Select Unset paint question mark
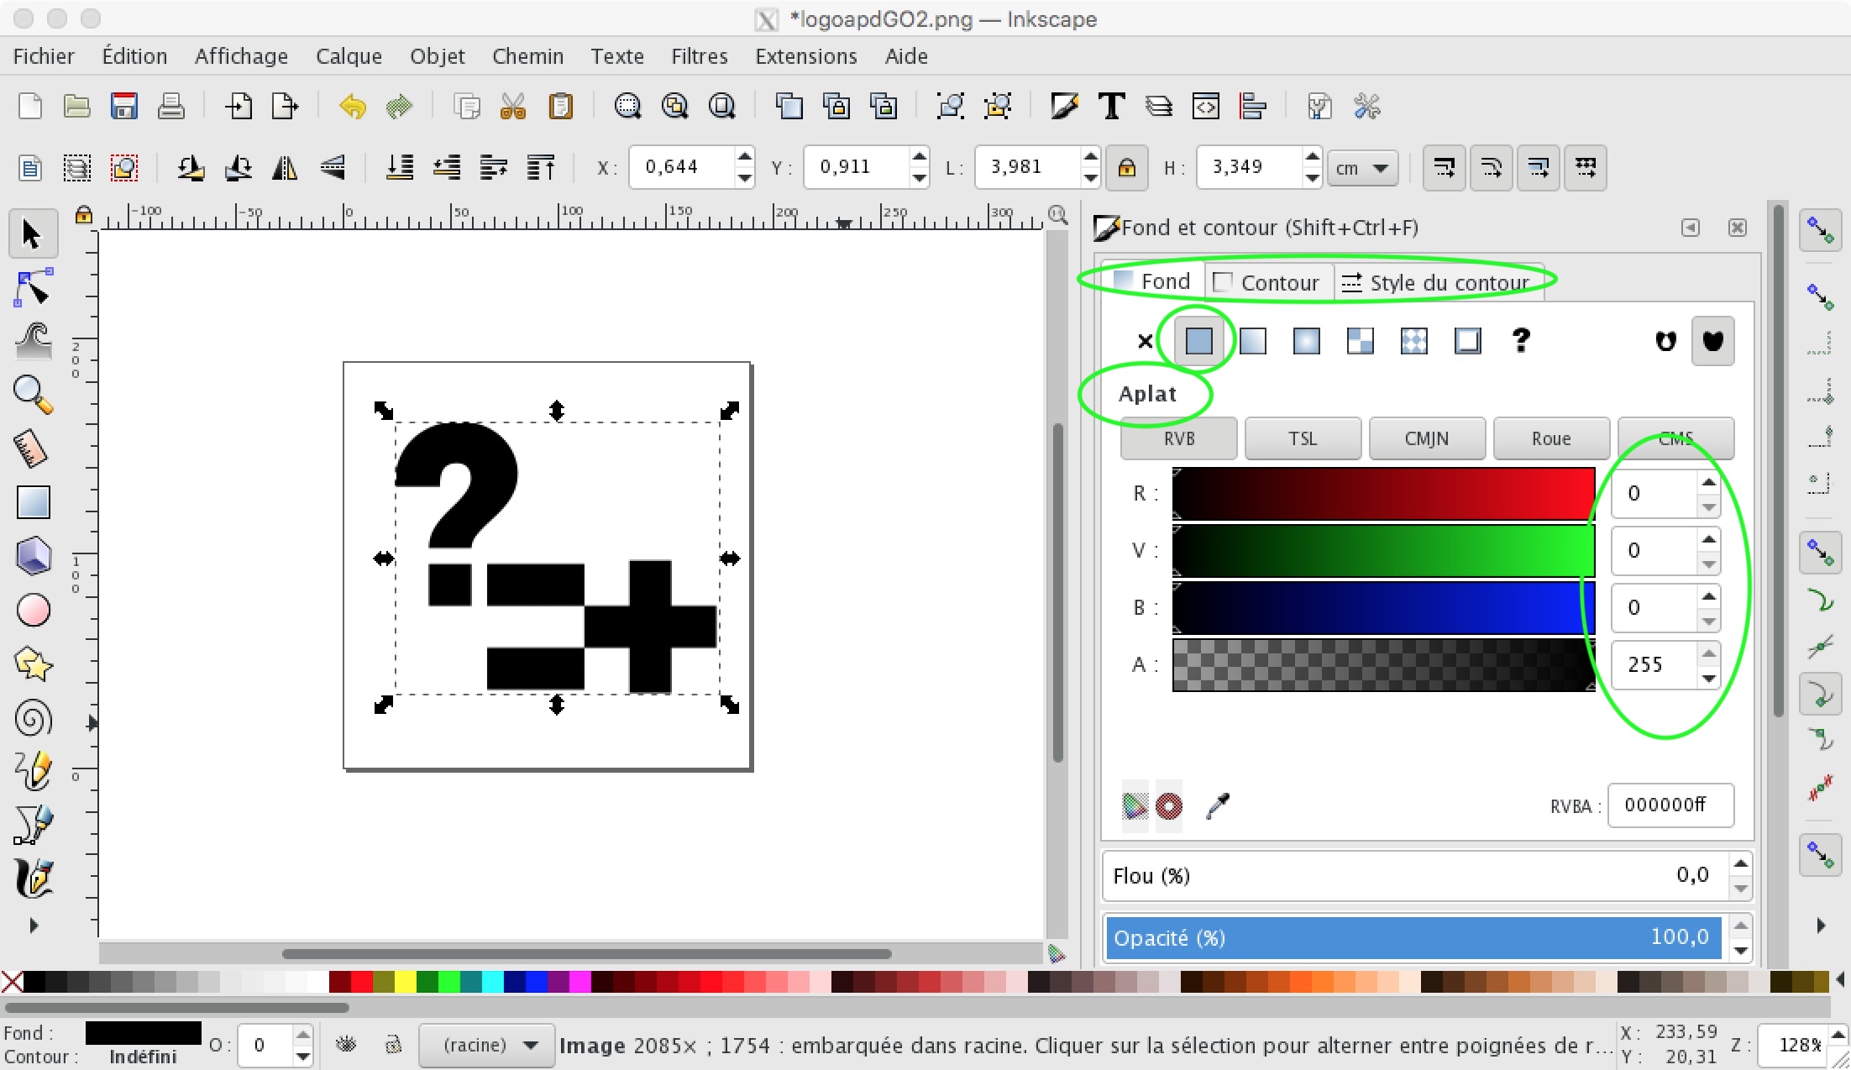1851x1070 pixels. click(x=1521, y=341)
